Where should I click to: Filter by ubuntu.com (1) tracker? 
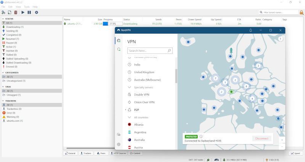point(32,121)
